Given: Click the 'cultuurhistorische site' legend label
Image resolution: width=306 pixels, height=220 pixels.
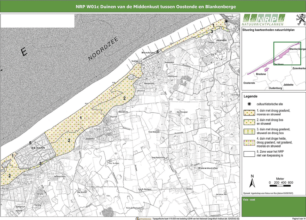Looking at the screenshot, I should (270, 104).
